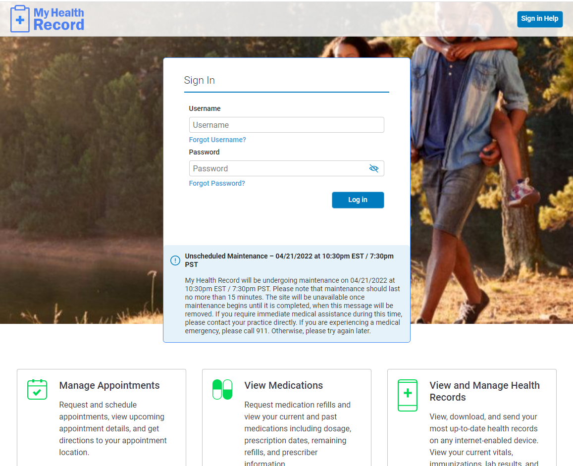573x466 pixels.
Task: Click the Manage Appointments calendar icon
Action: pos(37,389)
